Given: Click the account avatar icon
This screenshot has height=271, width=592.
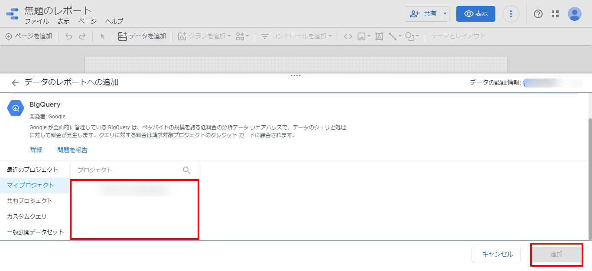Looking at the screenshot, I should 575,14.
